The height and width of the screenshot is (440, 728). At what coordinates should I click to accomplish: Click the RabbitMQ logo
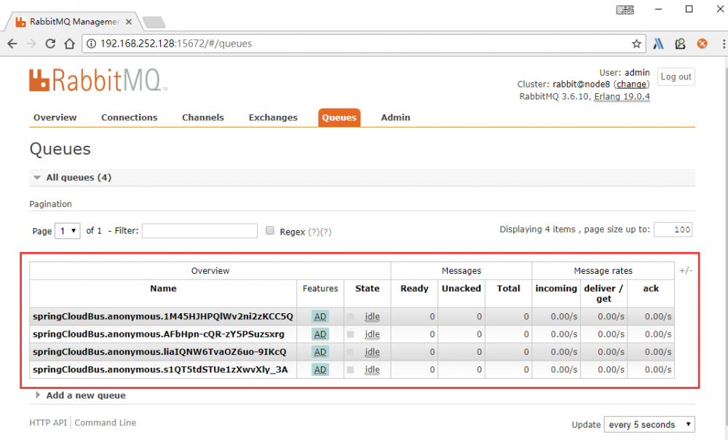coord(98,80)
